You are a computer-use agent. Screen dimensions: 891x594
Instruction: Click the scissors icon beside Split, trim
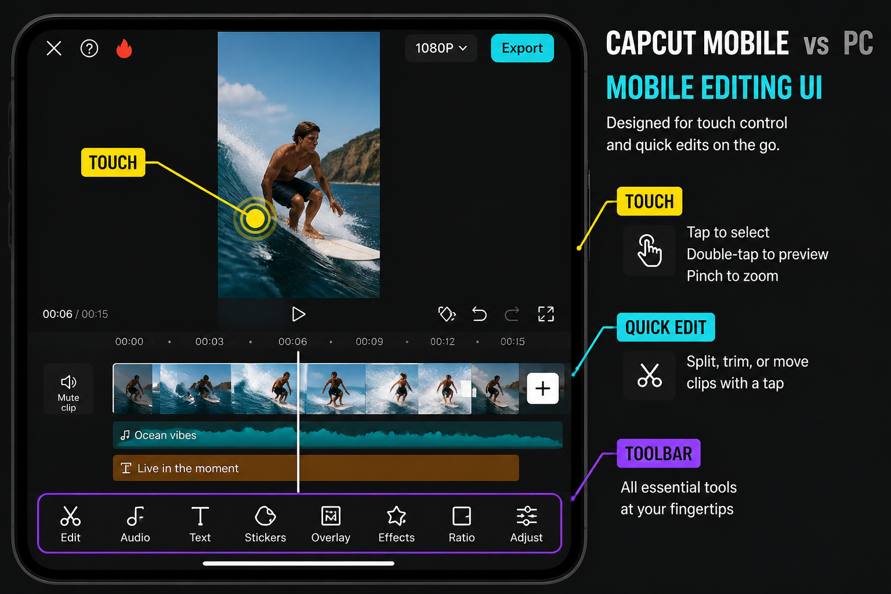coord(649,375)
